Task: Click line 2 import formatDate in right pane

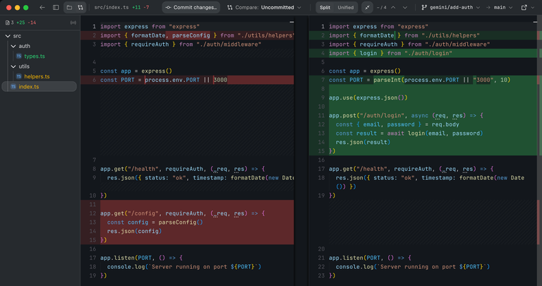Action: 423,35
